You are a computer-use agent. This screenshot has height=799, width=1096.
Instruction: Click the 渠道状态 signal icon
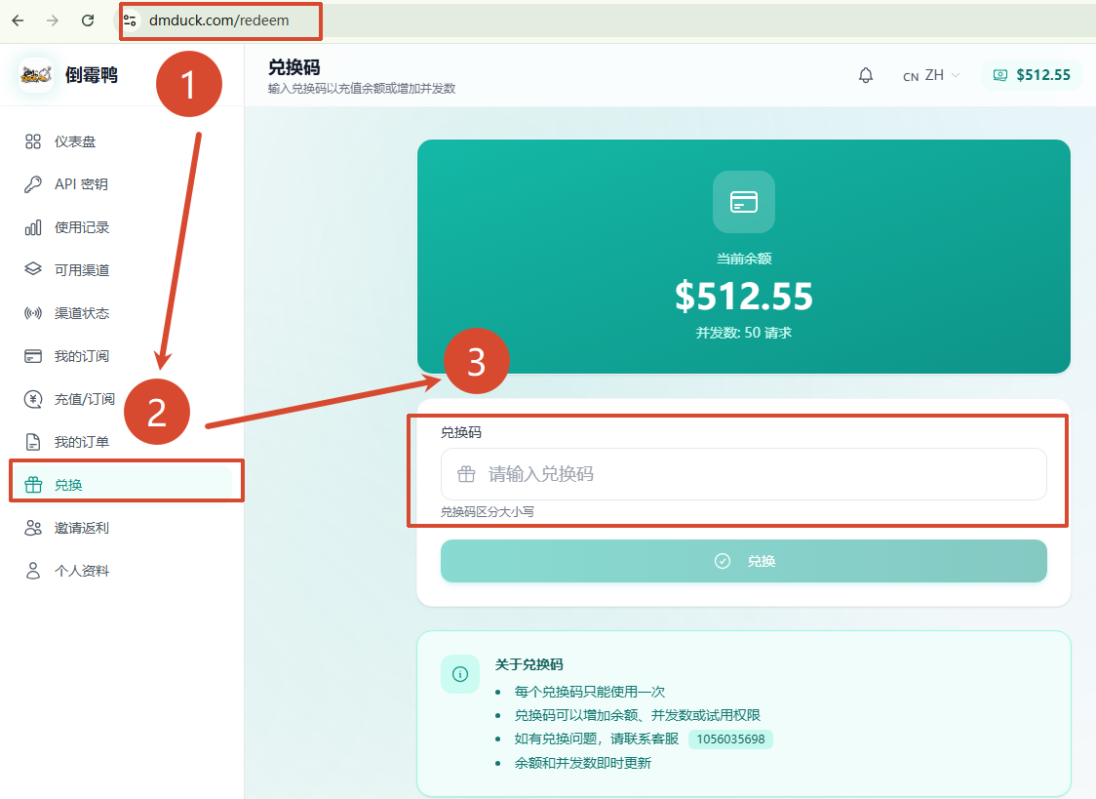[x=33, y=313]
